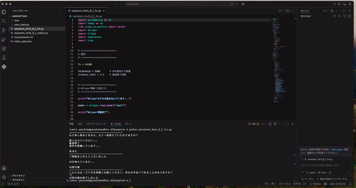This screenshot has width=356, height=188.
Task: Focus the chat message input field
Action: pos(325,165)
